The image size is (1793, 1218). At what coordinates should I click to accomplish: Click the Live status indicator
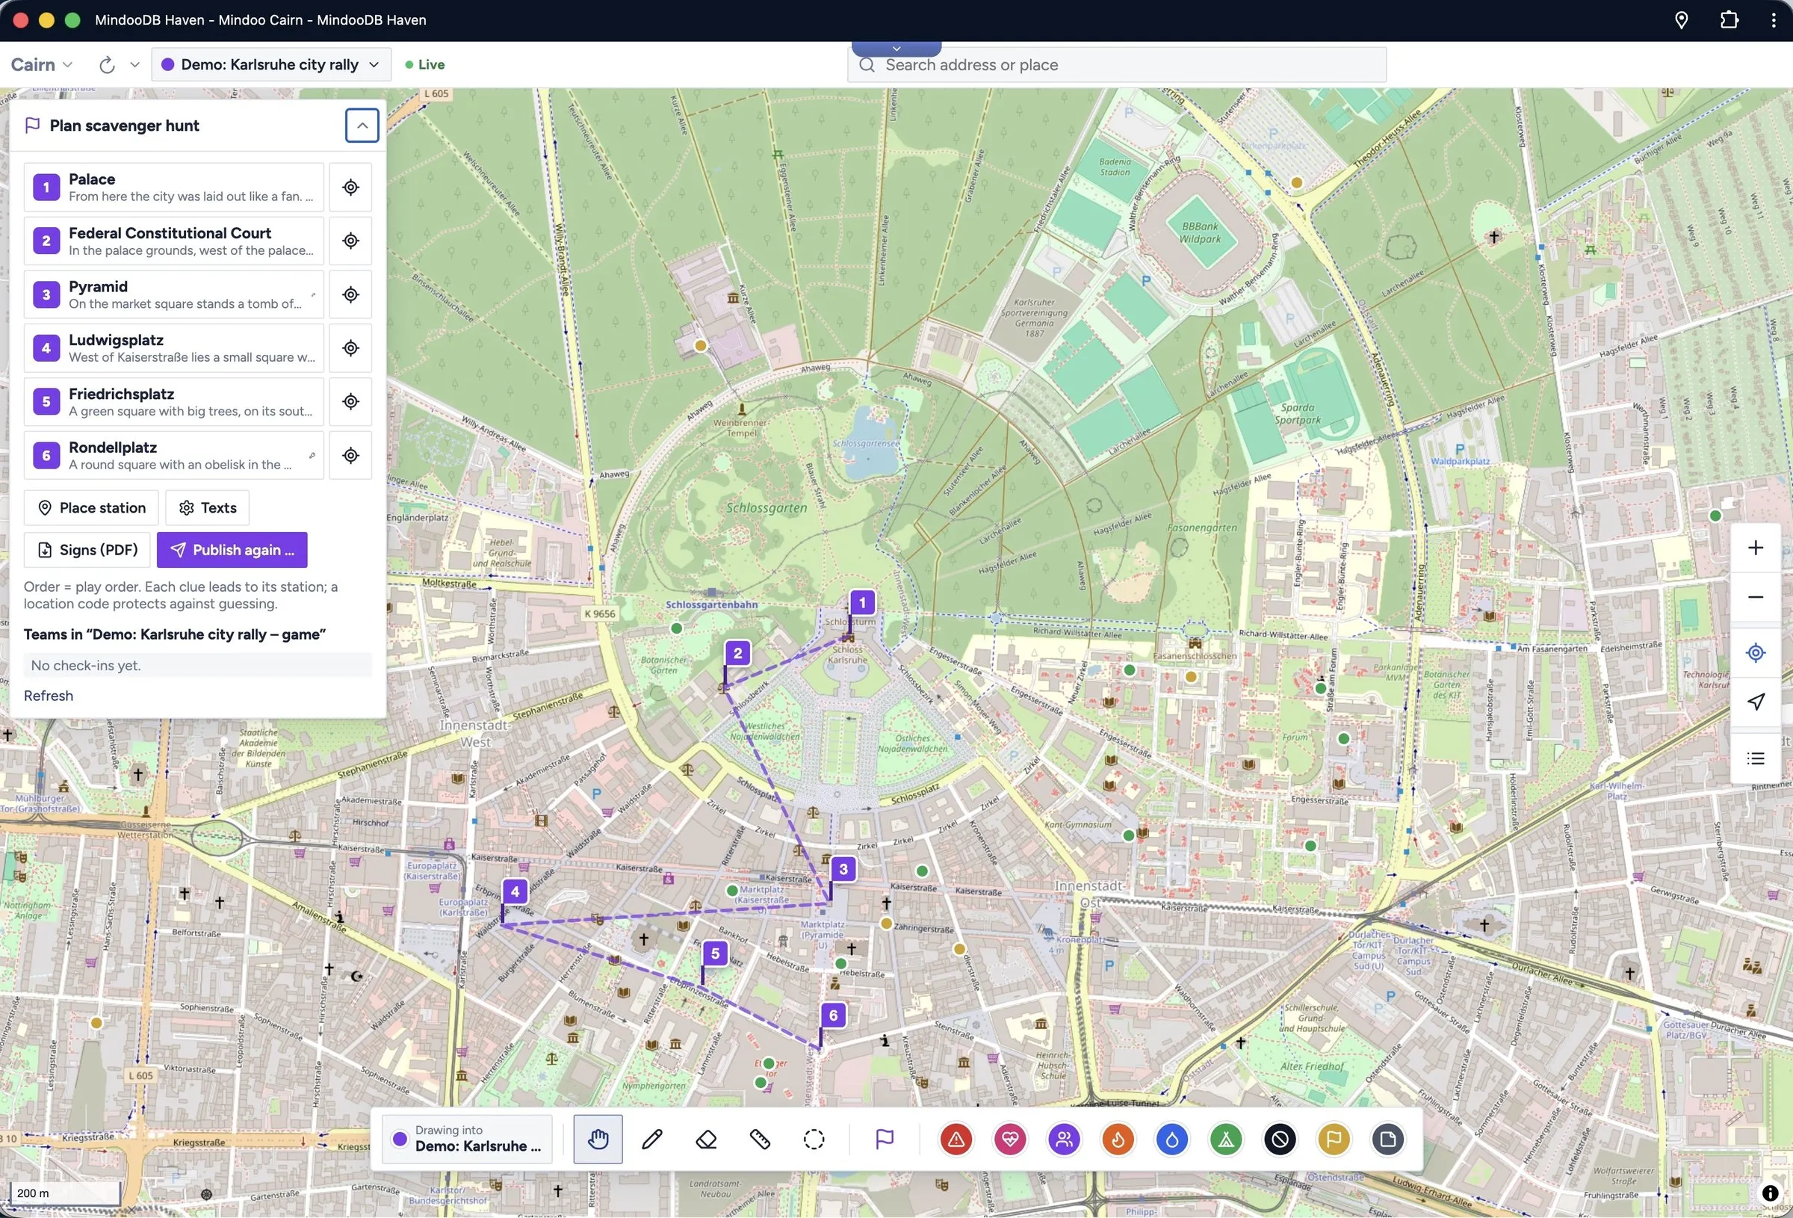coord(425,65)
